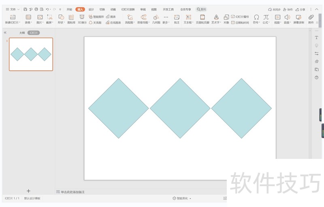Insert a 批注 comment
Screen dimensions: 324x207
click(x=177, y=19)
